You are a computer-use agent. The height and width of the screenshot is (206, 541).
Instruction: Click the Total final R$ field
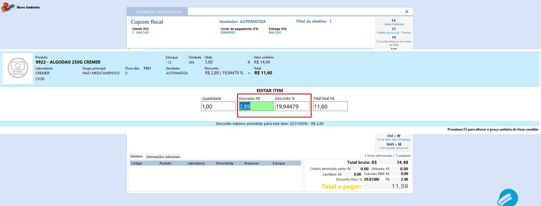click(330, 107)
